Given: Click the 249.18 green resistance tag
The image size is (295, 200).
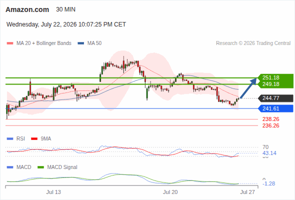Looking at the screenshot, I should click(276, 84).
